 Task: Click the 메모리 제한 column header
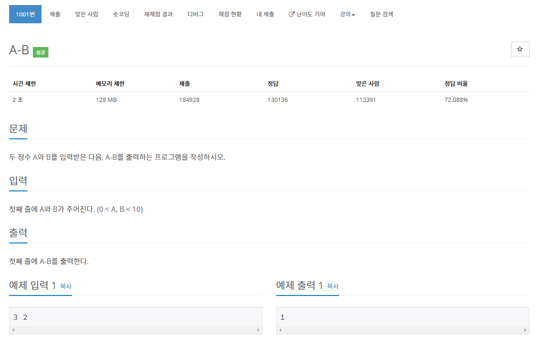tap(110, 84)
